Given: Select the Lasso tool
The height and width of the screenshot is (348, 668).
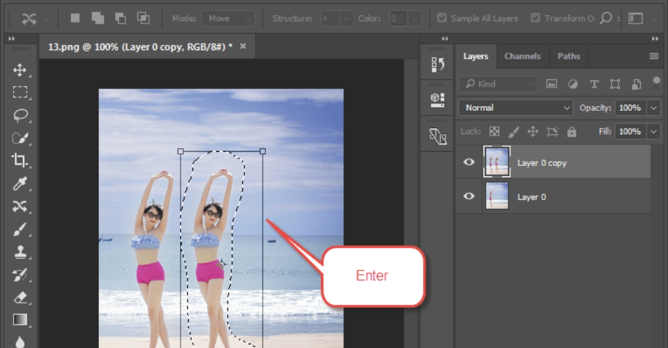Looking at the screenshot, I should point(20,115).
